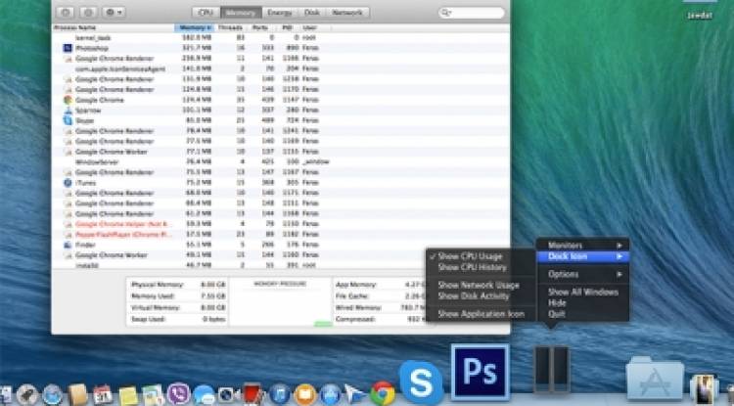Click the Wired Memory label
The image size is (734, 406).
pyautogui.click(x=358, y=308)
